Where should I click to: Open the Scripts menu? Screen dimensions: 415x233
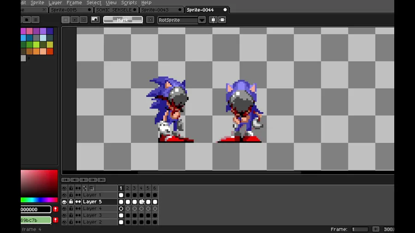pyautogui.click(x=129, y=3)
